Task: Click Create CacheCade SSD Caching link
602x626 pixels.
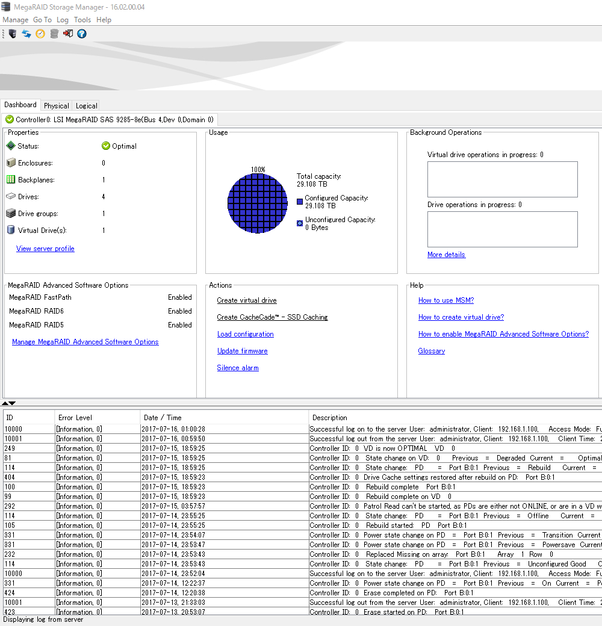Action: [272, 317]
